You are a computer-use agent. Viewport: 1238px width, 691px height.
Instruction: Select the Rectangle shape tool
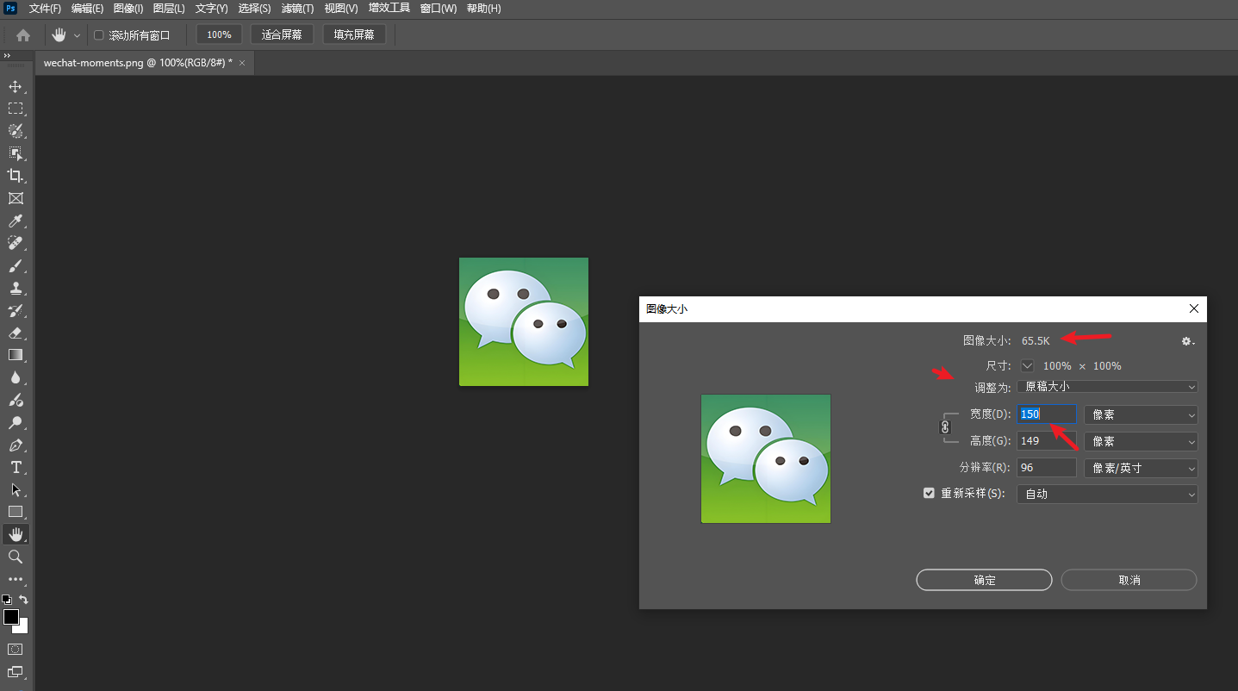pos(16,512)
